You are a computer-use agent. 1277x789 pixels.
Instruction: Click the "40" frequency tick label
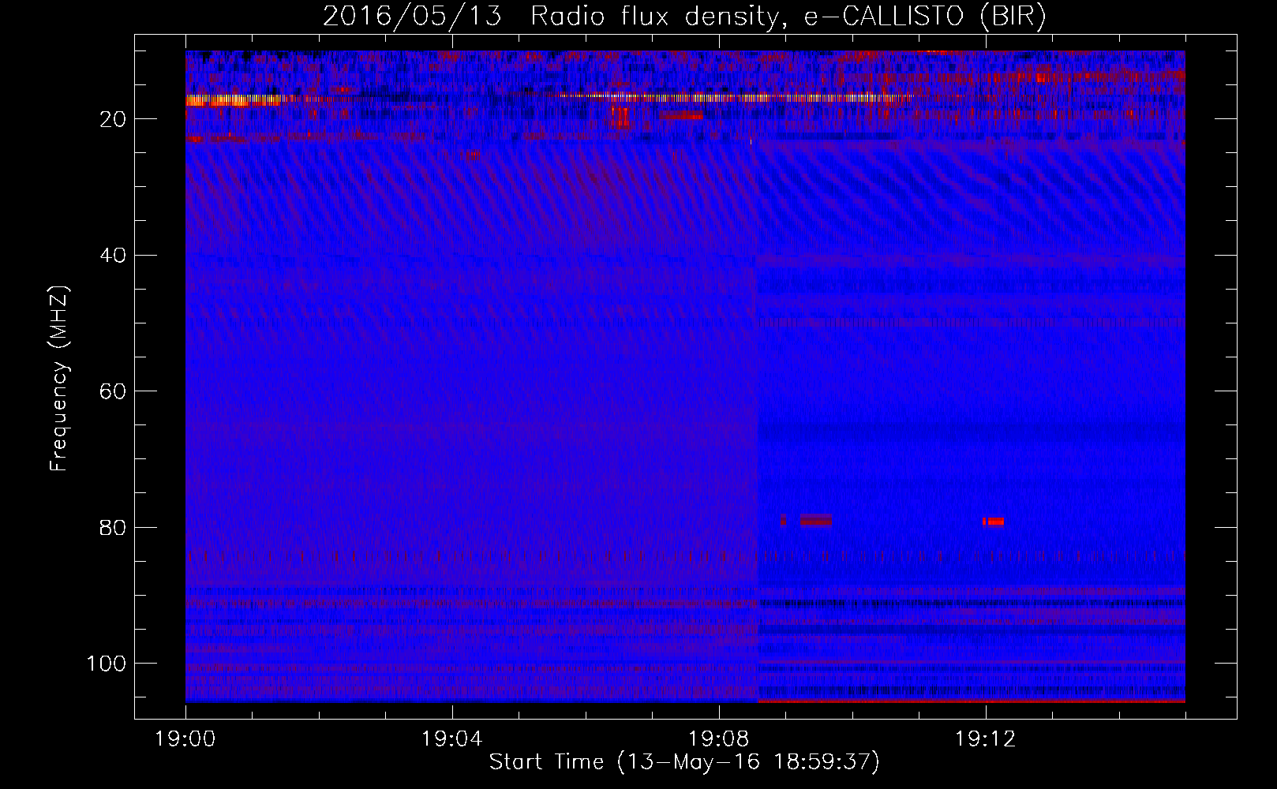tap(114, 256)
